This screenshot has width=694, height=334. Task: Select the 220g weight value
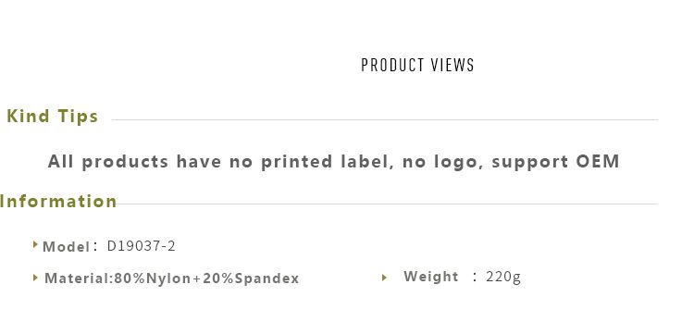click(503, 278)
